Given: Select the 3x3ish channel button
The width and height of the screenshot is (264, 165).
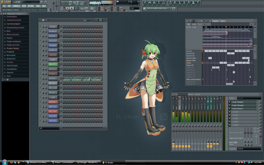Looking at the screenshot, I should pyautogui.click(x=53, y=60).
